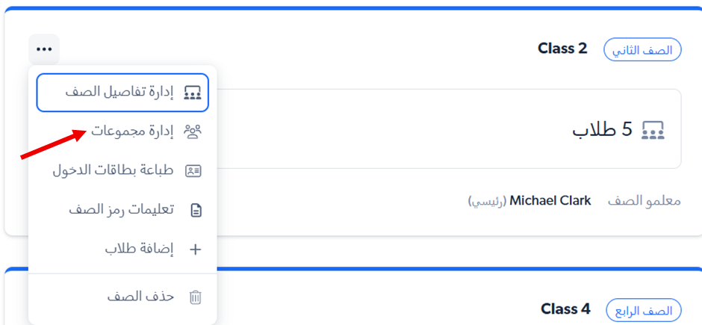Choose إضافة طلاب menu item
This screenshot has height=325, width=702.
click(139, 250)
